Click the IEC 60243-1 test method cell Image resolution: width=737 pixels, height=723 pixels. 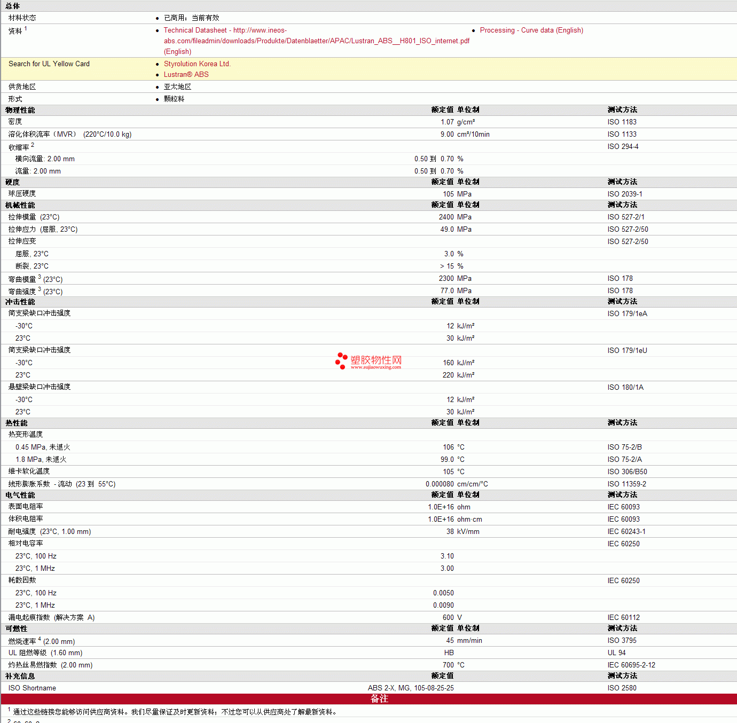click(x=626, y=531)
